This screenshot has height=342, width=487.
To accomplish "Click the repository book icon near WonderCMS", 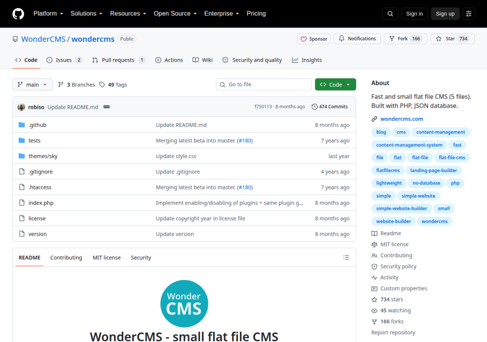I will point(15,39).
